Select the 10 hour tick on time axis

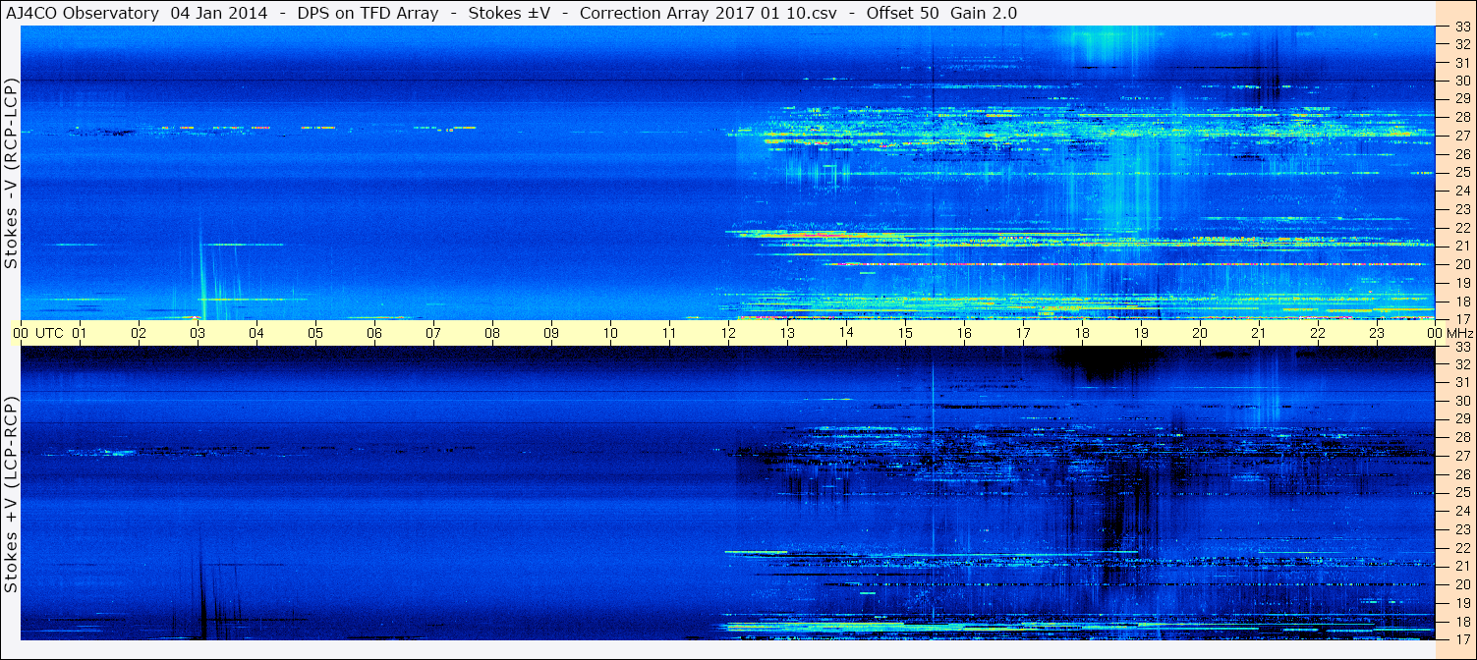coord(610,333)
